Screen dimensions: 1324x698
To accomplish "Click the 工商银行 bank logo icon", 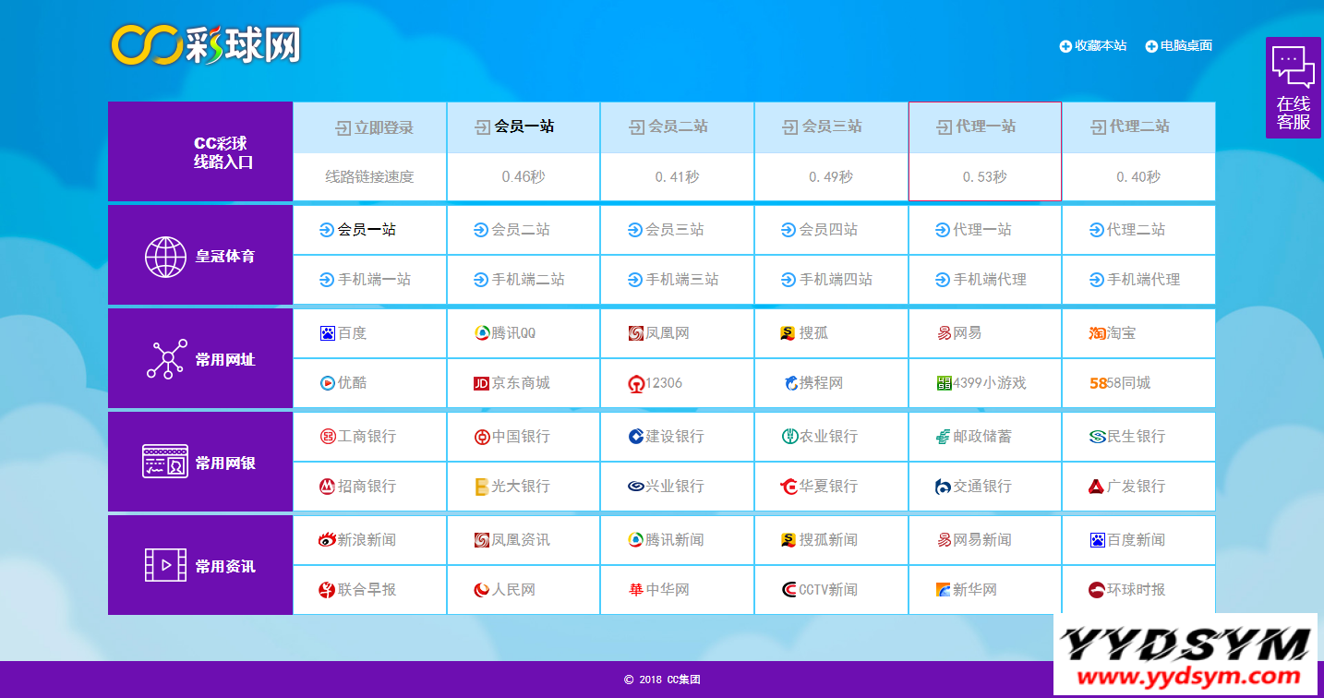I will coord(327,437).
